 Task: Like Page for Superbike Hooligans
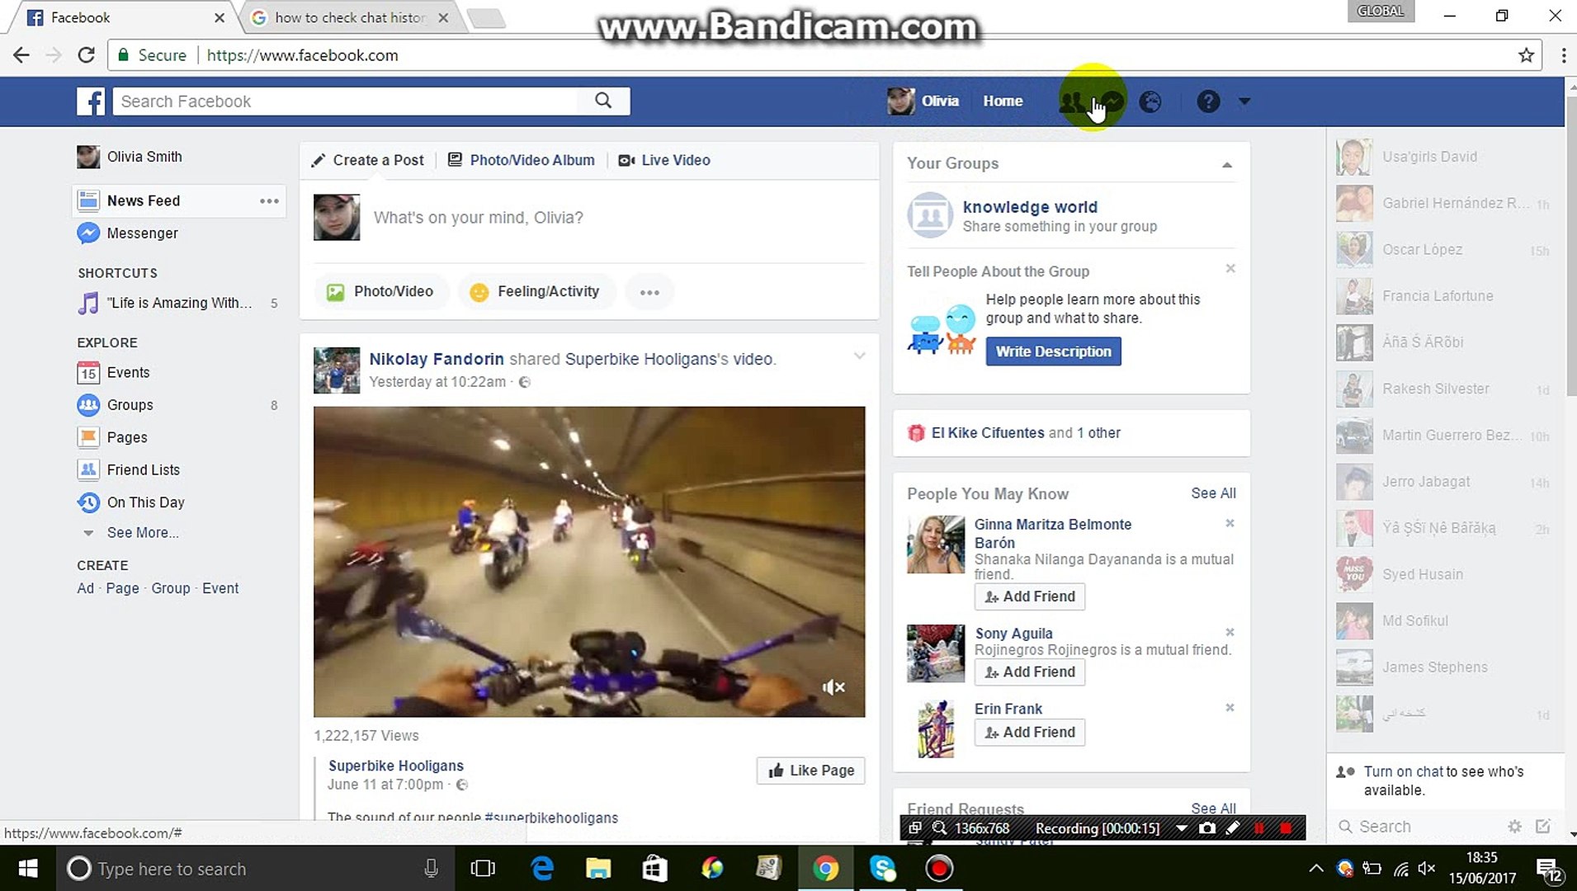click(810, 770)
